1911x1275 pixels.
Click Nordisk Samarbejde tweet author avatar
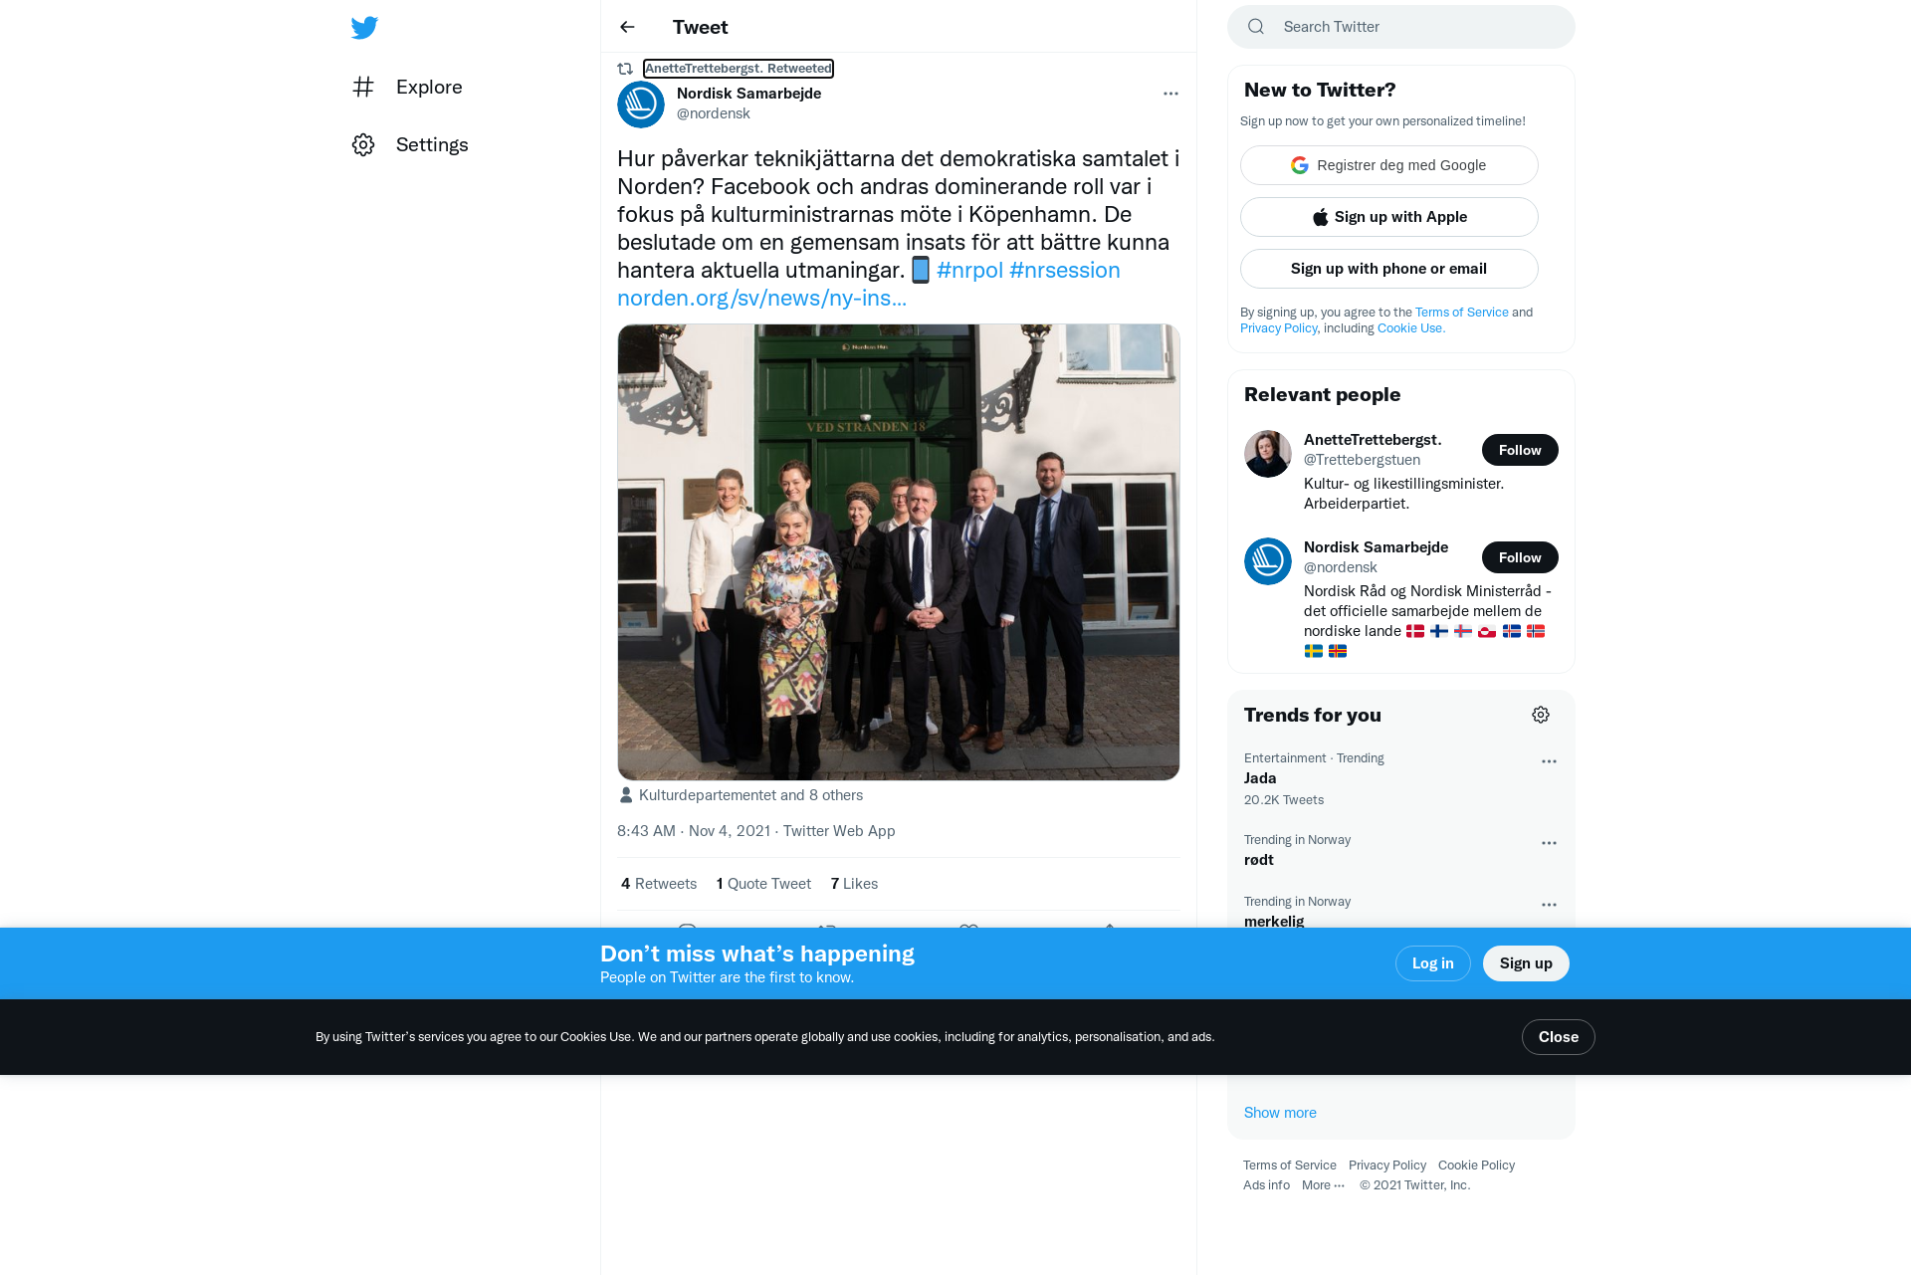click(x=641, y=105)
